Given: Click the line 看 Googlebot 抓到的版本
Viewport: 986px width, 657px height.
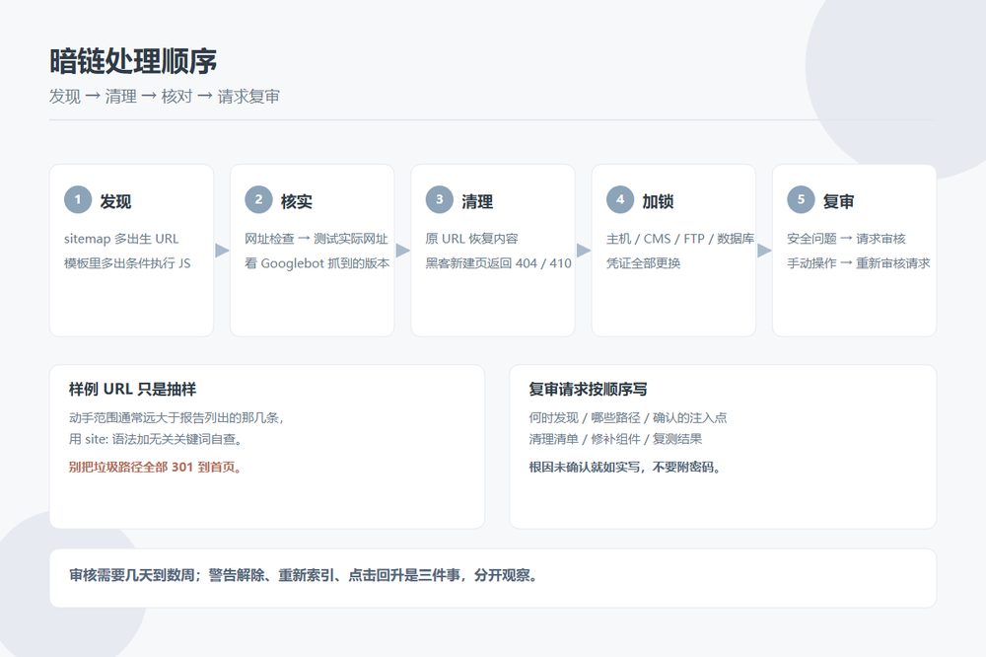Looking at the screenshot, I should [317, 263].
